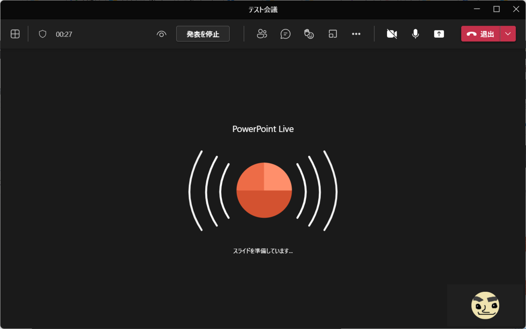Toggle the private view eye icon

pos(161,34)
